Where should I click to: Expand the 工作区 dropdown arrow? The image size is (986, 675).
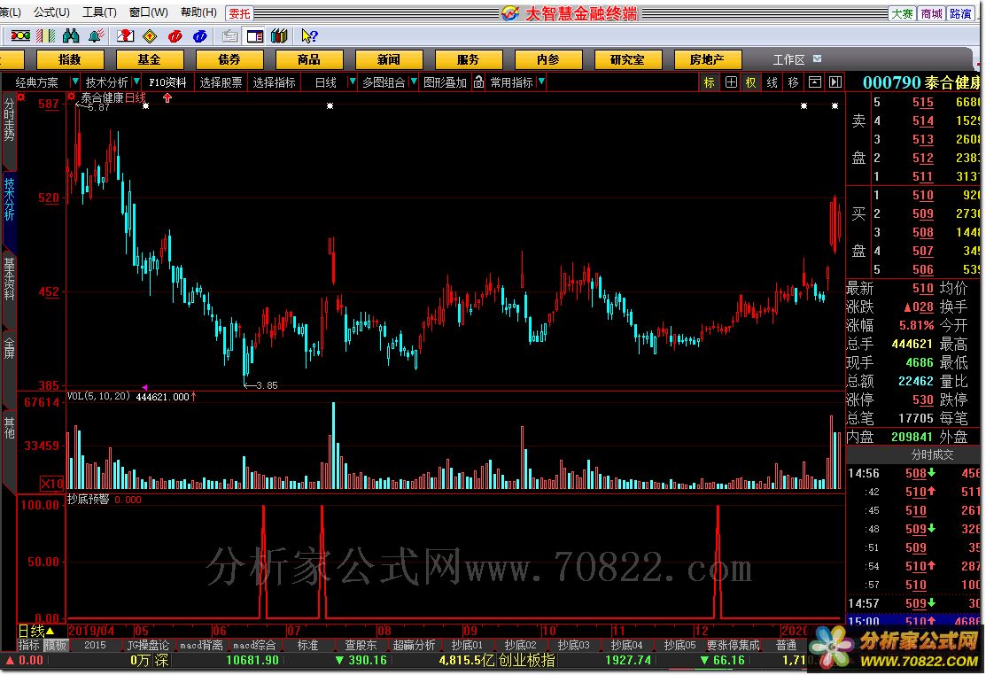(x=817, y=59)
